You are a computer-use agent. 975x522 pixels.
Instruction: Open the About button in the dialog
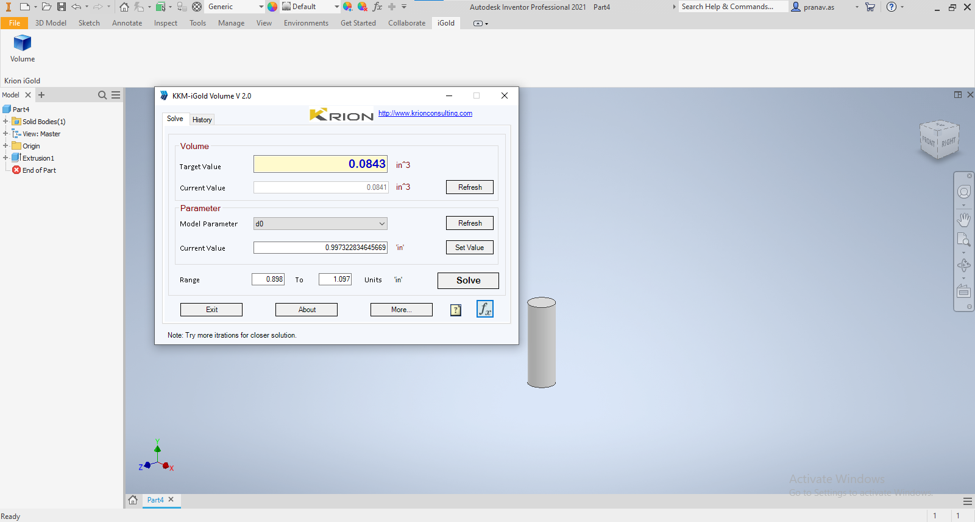tap(307, 310)
